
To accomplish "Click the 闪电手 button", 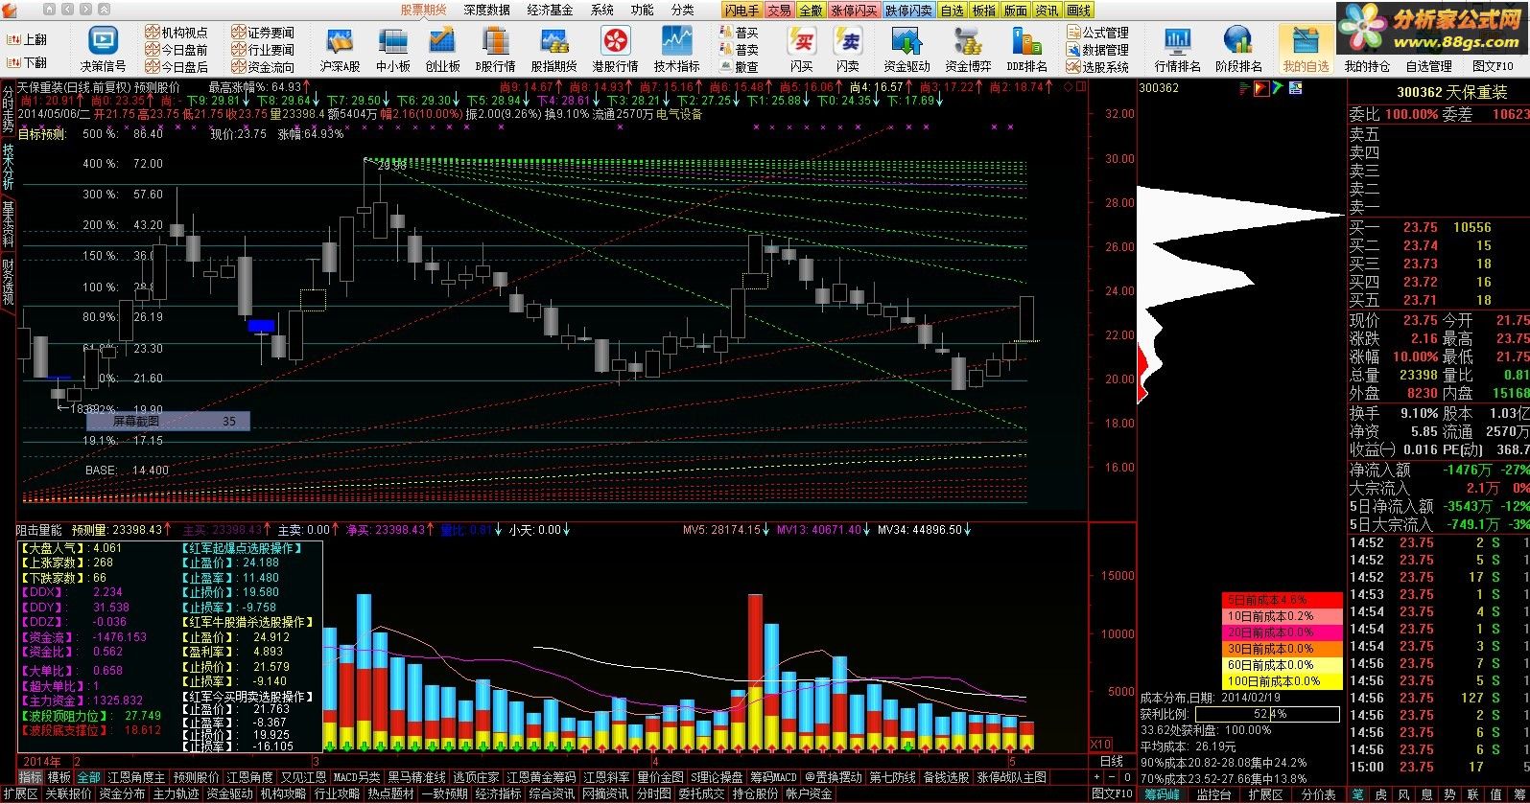I will click(x=741, y=11).
